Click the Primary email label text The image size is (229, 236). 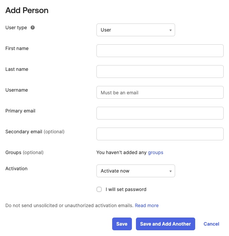tap(20, 111)
